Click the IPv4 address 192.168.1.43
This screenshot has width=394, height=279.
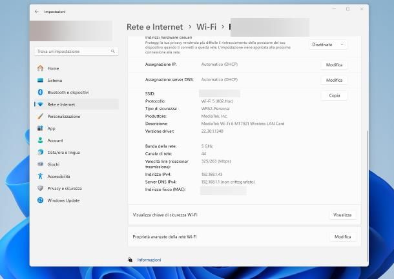pos(212,174)
